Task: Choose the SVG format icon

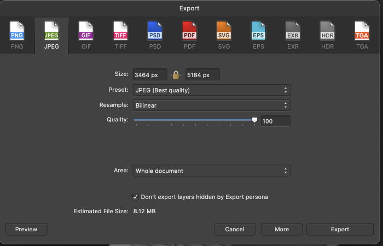Action: pyautogui.click(x=224, y=34)
